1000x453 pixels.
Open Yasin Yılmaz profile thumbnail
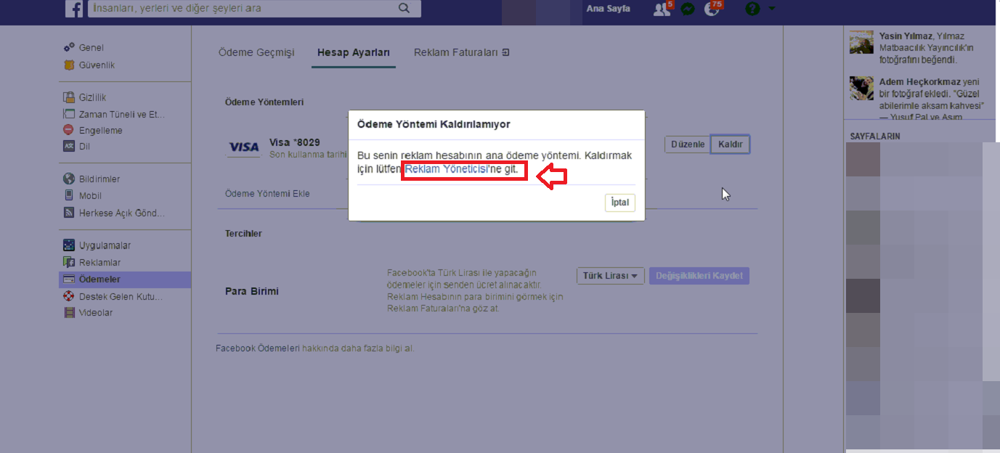(x=861, y=42)
